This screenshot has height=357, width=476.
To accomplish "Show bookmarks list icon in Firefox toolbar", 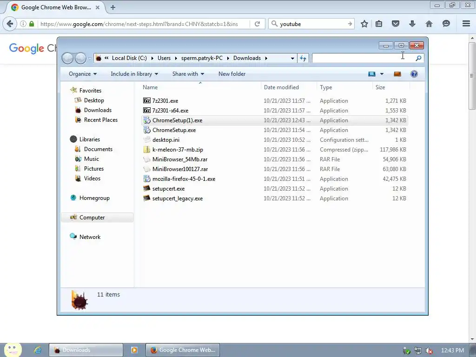I will [x=379, y=24].
